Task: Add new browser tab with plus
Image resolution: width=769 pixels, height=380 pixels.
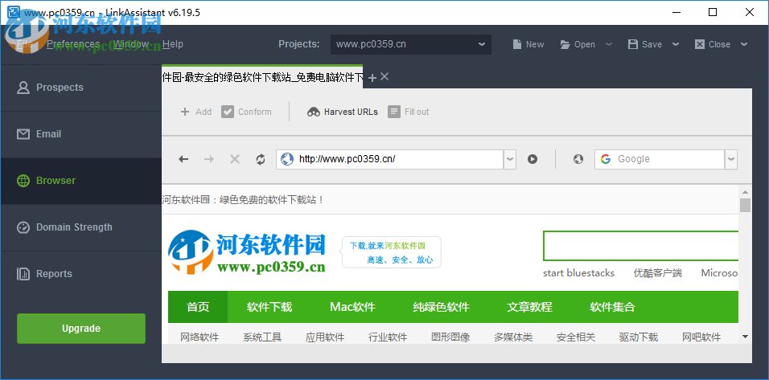Action: (x=372, y=77)
